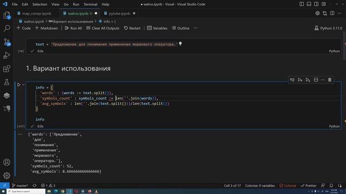
Task: Open the Explorer view in activity bar
Action: (x=6, y=15)
